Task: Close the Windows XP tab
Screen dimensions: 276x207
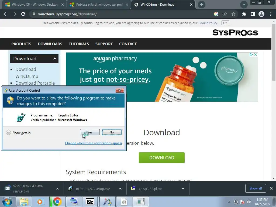Action: (x=63, y=5)
